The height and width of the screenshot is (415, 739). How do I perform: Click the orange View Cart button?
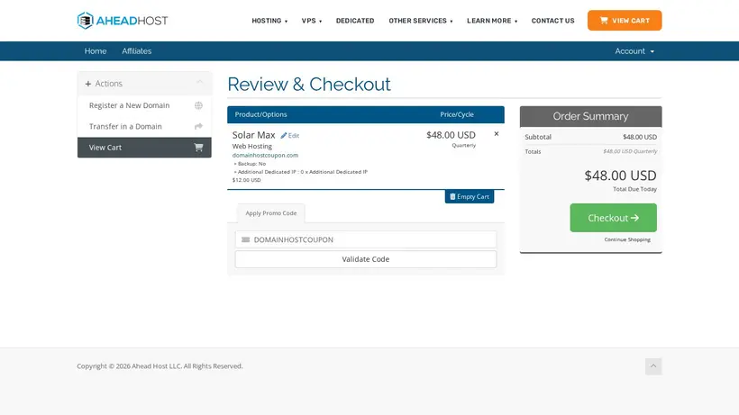coord(625,20)
